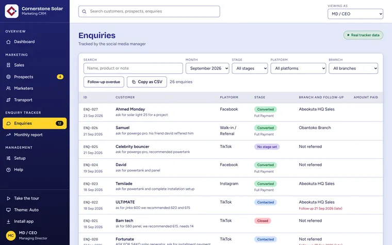Go to the Sales section

pos(35,65)
